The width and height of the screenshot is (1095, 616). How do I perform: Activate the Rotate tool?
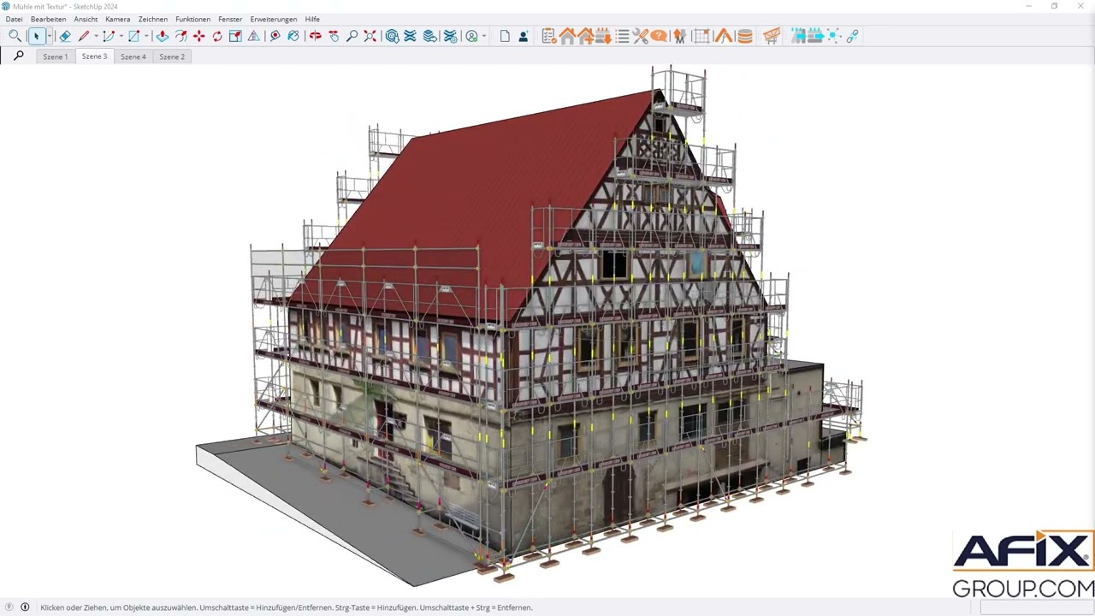217,36
